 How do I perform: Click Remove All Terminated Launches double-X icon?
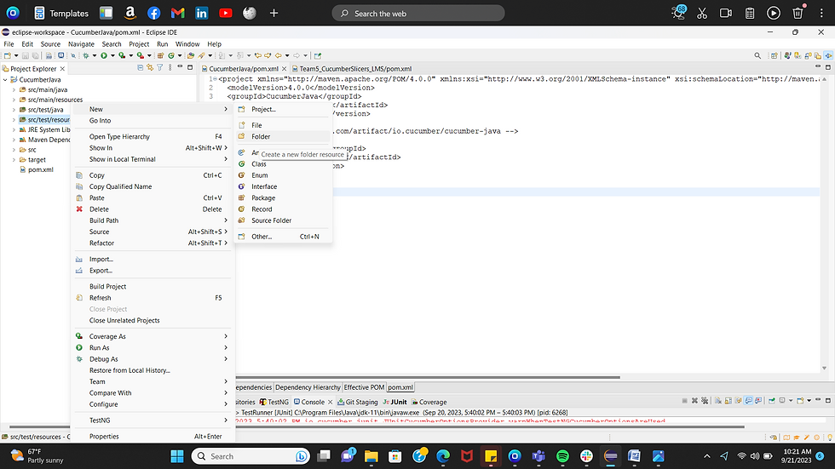pos(705,400)
